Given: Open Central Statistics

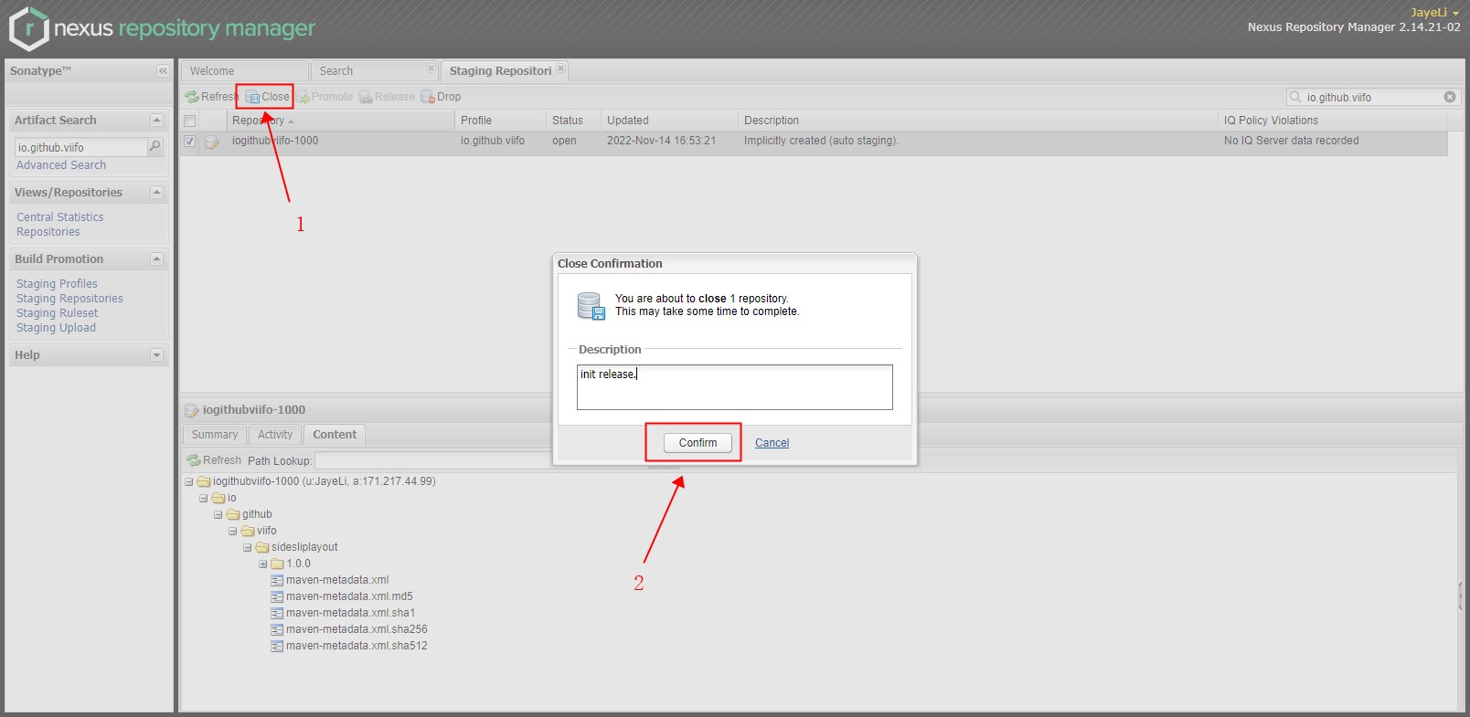Looking at the screenshot, I should (60, 217).
